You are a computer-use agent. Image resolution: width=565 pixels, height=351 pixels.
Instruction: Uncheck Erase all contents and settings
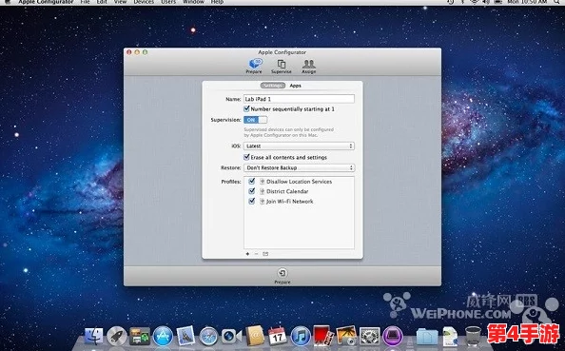pyautogui.click(x=246, y=157)
